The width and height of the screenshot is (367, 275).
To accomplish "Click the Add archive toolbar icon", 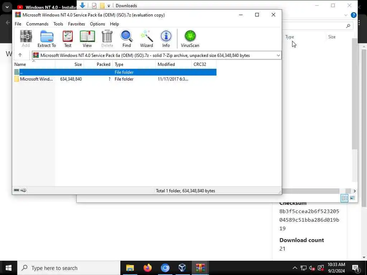I will pos(26,39).
